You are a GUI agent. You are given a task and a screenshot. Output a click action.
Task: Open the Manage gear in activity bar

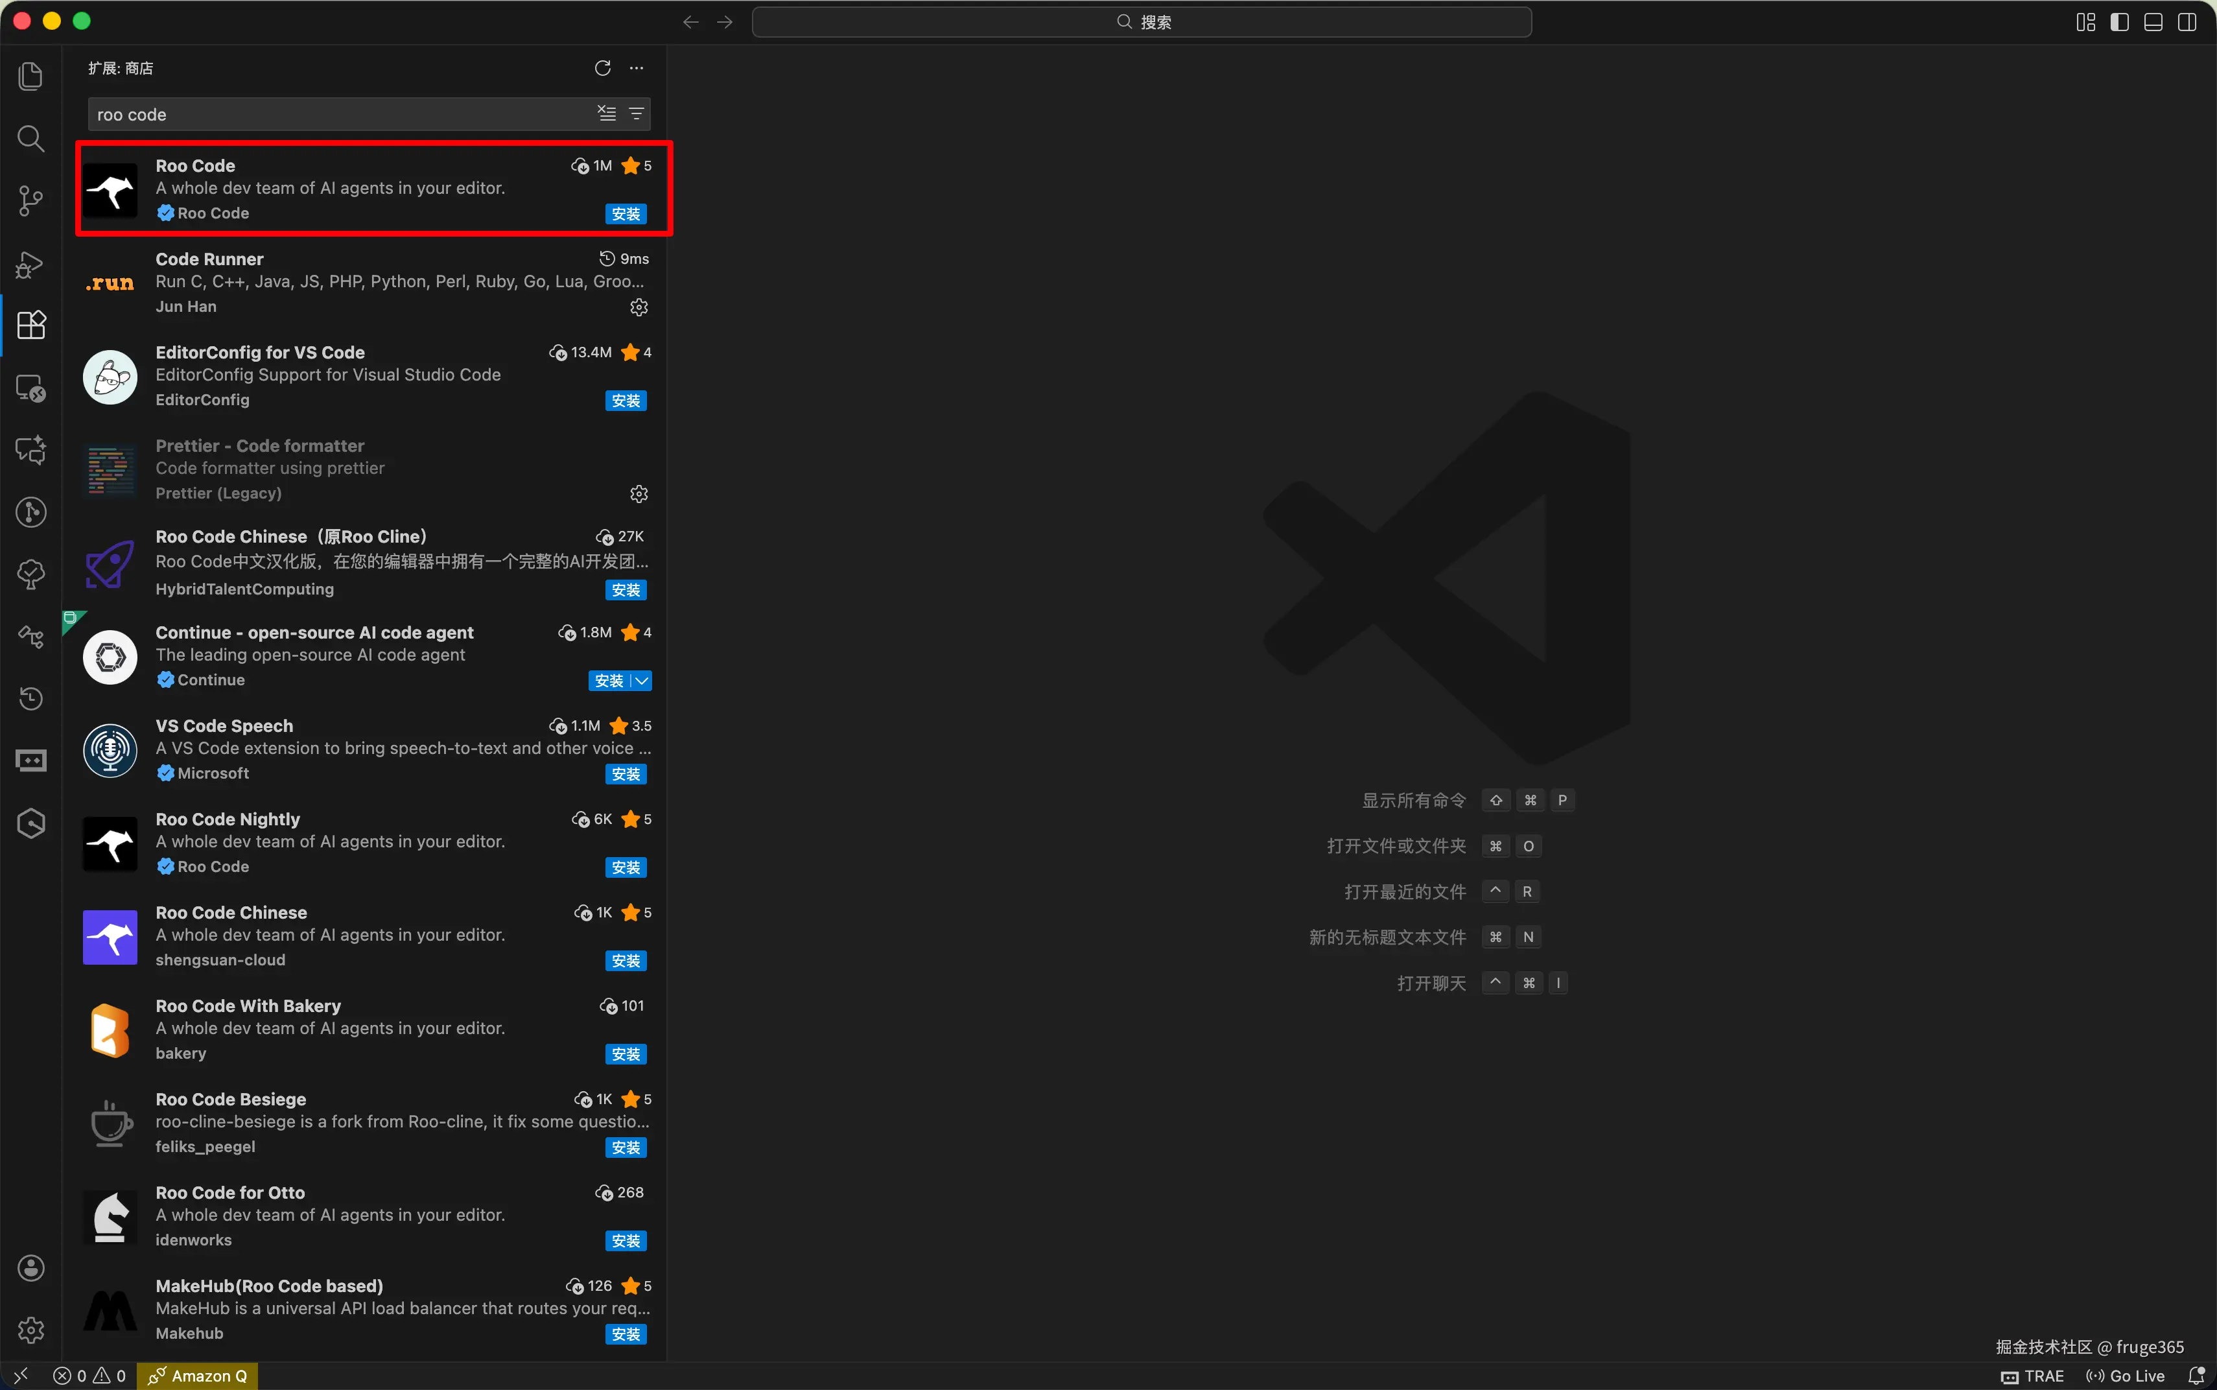(x=30, y=1329)
